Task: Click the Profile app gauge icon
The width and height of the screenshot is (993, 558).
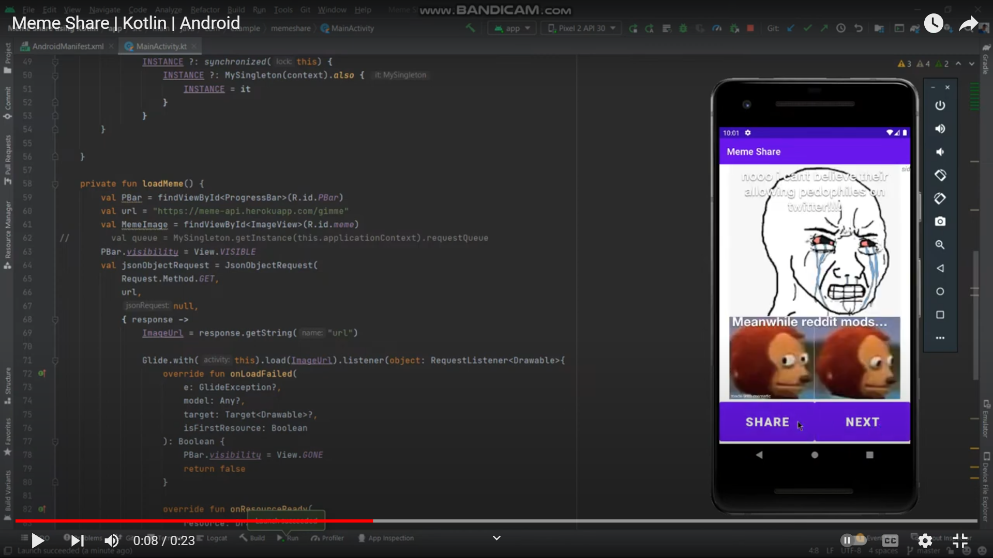Action: pyautogui.click(x=717, y=28)
